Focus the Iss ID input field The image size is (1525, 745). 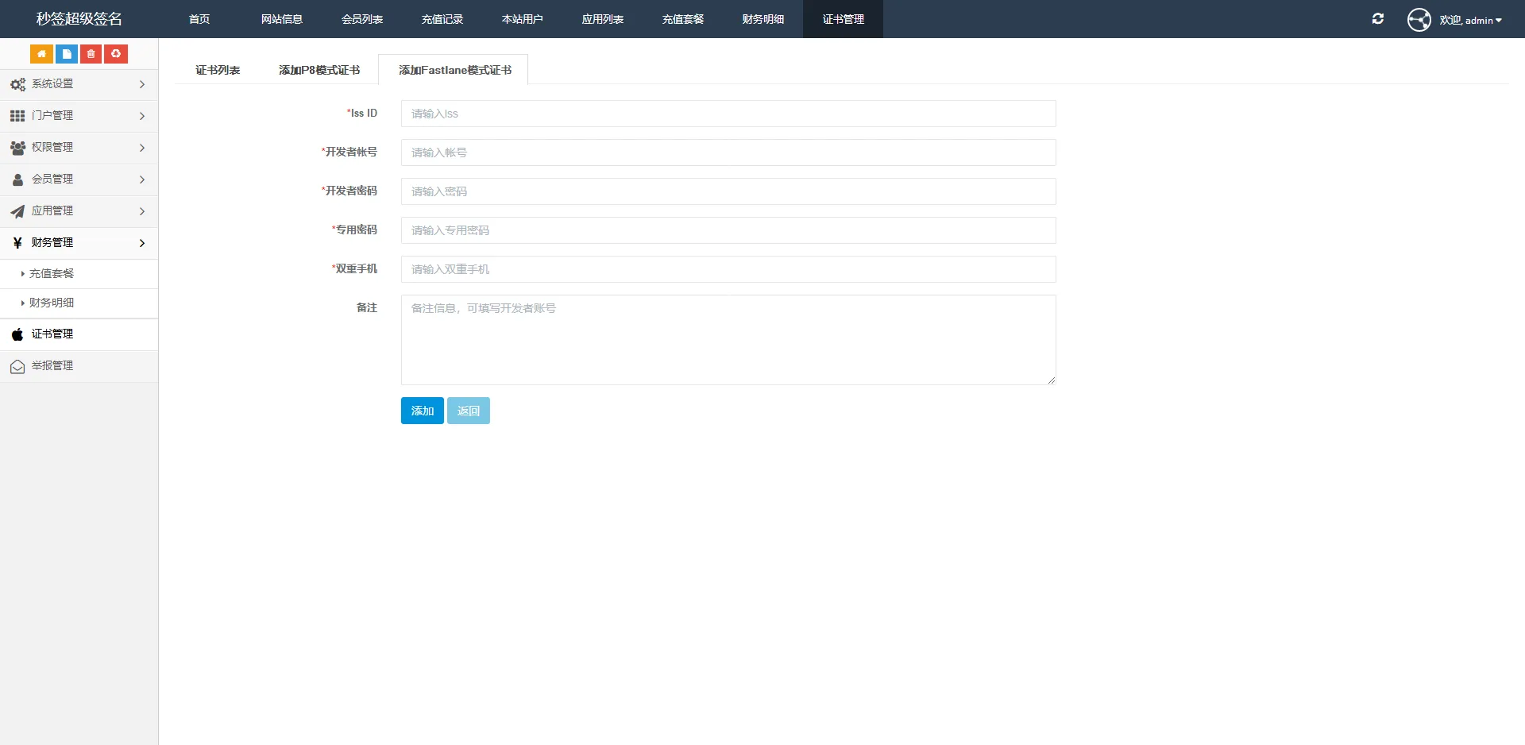coord(728,114)
